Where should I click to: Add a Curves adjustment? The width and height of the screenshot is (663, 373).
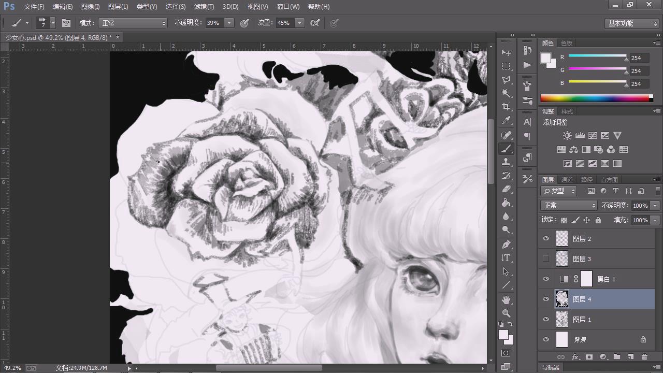tap(592, 136)
